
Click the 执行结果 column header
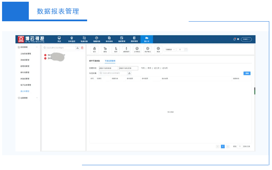coord(165,78)
